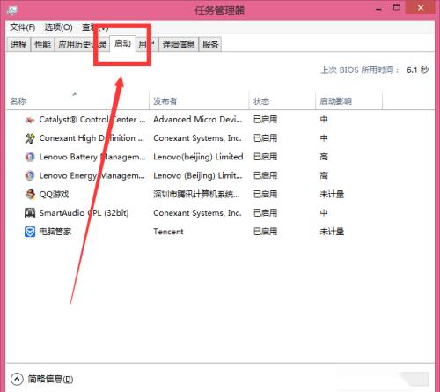Click publisher Advanced Micro Devi...
The image size is (440, 392).
[198, 120]
